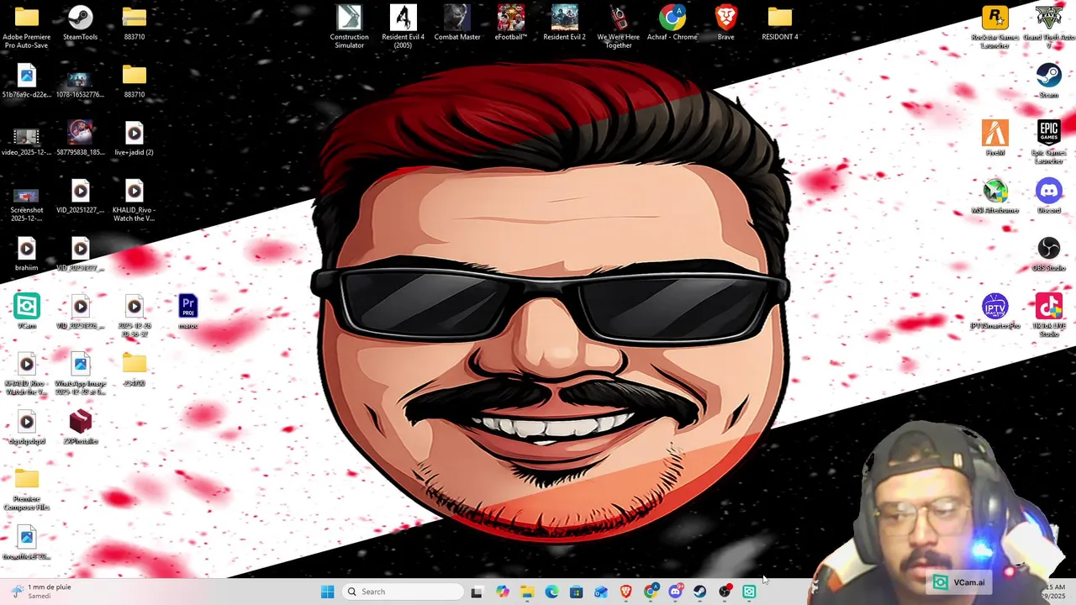Select the Resident Evil 2 desktop icon
The height and width of the screenshot is (605, 1076).
pos(564,23)
